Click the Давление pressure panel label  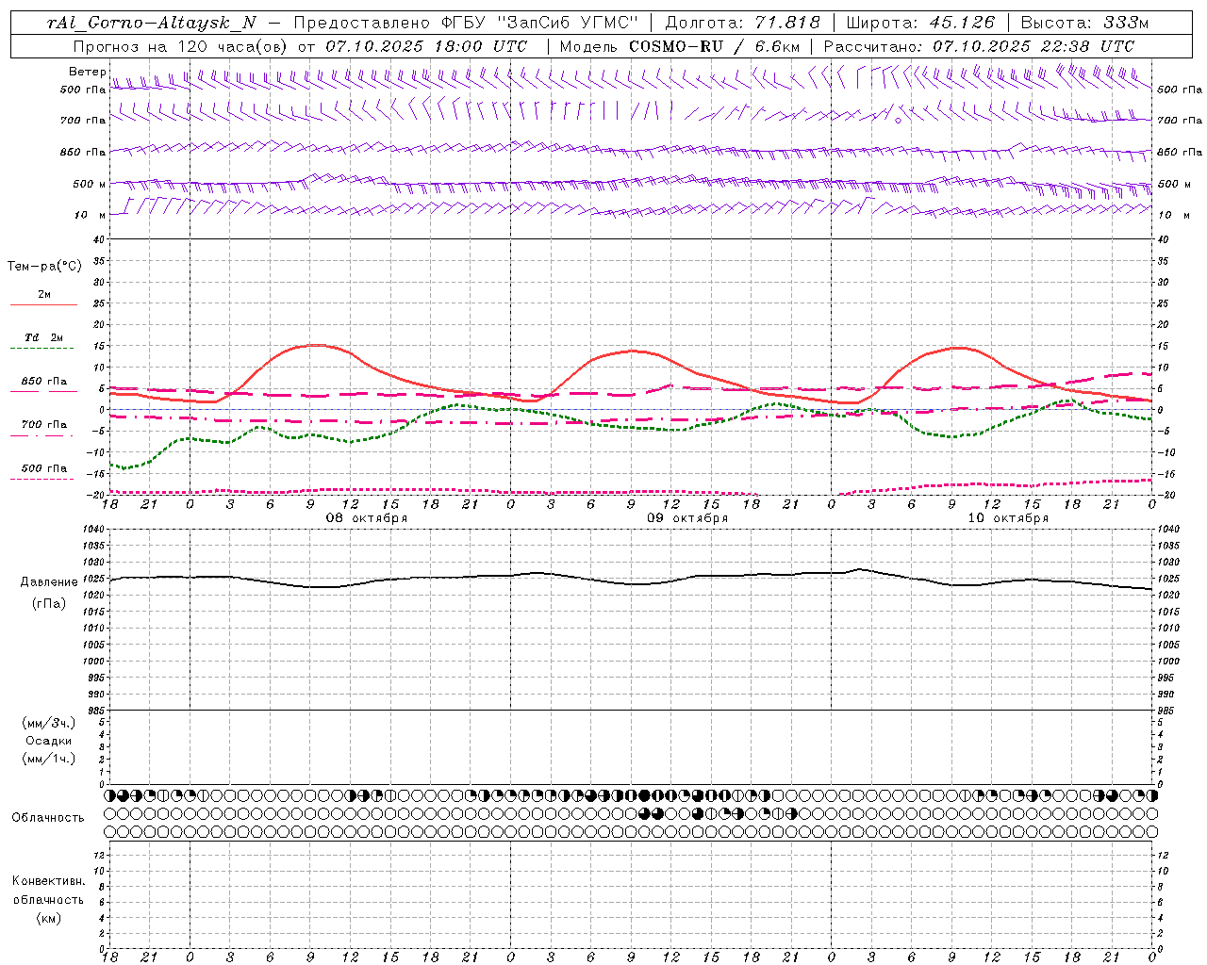coord(49,582)
